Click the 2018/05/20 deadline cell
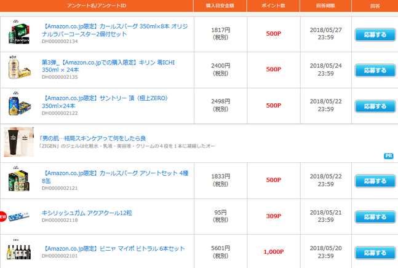The image size is (398, 268). [x=325, y=252]
